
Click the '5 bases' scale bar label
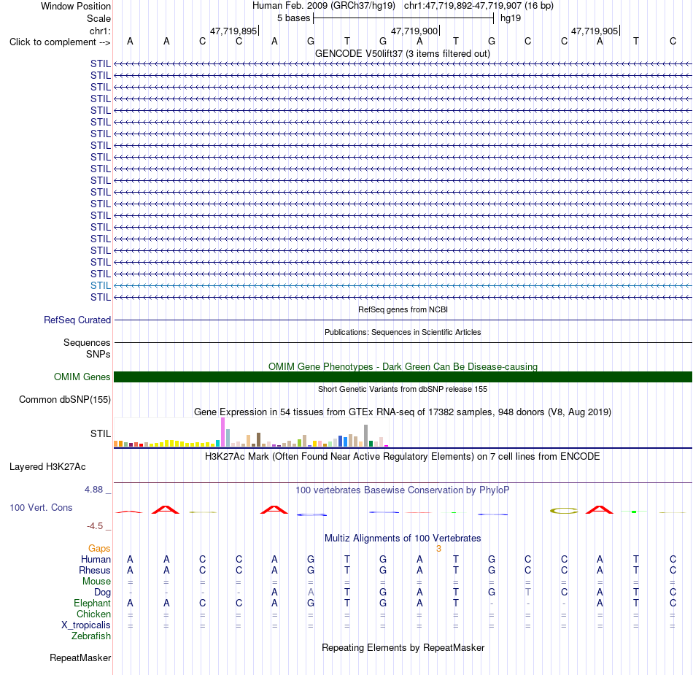pos(293,18)
